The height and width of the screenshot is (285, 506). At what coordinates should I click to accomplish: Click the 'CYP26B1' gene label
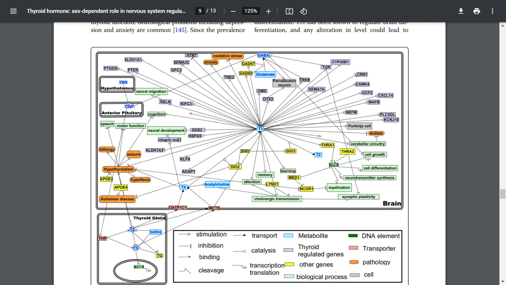340,62
